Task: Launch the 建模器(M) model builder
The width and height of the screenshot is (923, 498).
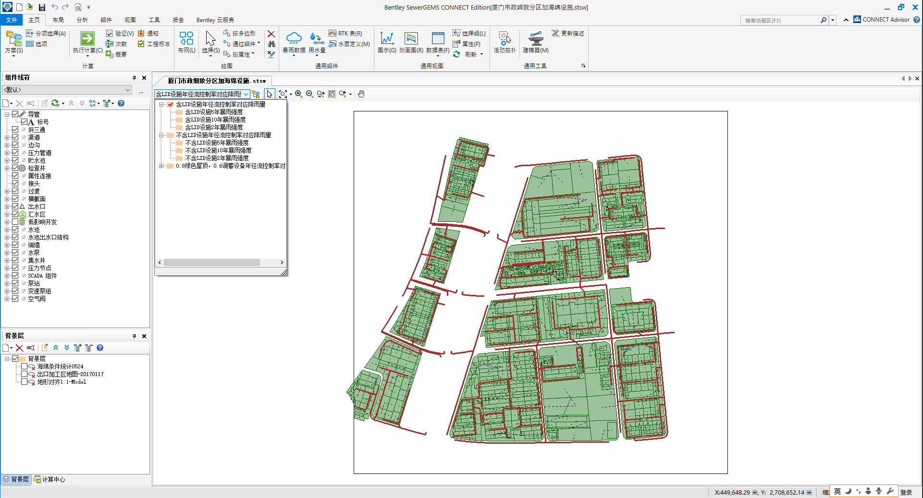Action: 536,42
